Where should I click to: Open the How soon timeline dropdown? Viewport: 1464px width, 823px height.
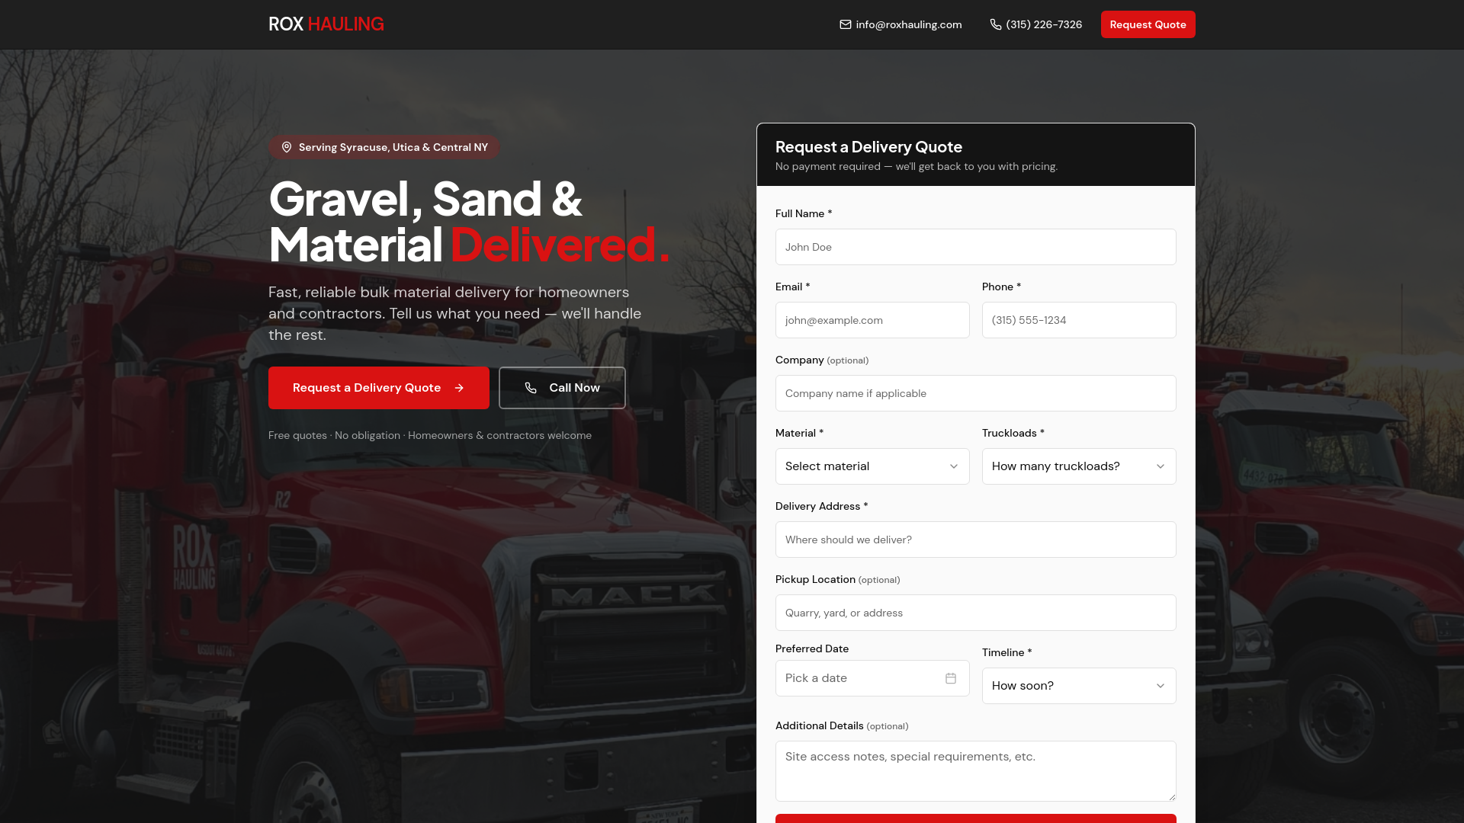1079,686
